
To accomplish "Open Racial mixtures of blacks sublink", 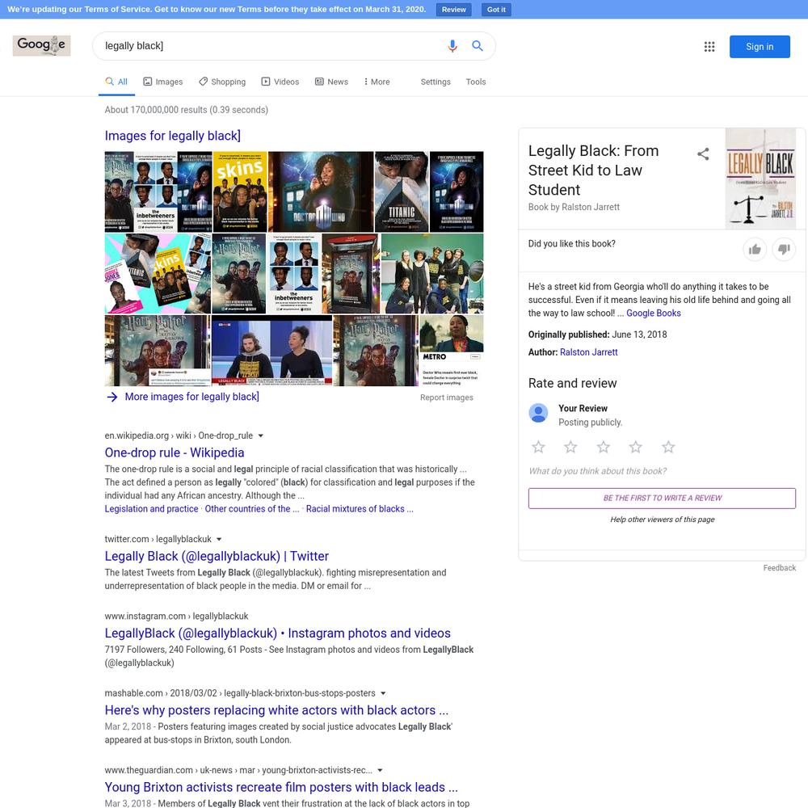I will [x=360, y=508].
